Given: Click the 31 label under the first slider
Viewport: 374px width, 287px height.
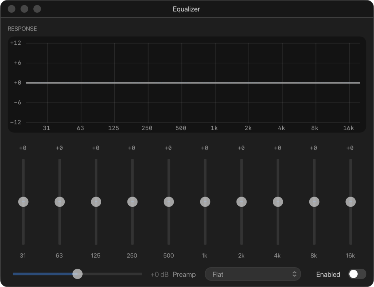Looking at the screenshot, I should pos(23,255).
